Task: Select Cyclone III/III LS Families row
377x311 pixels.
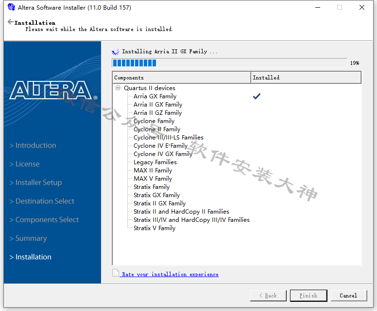Action: pyautogui.click(x=169, y=138)
